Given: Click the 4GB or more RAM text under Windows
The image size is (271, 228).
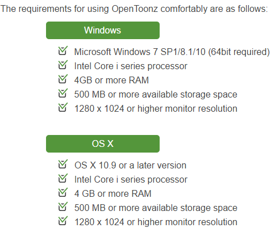Looking at the screenshot, I should (111, 80).
